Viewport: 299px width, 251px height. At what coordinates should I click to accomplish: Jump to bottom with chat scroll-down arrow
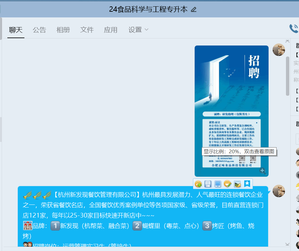tap(287, 244)
